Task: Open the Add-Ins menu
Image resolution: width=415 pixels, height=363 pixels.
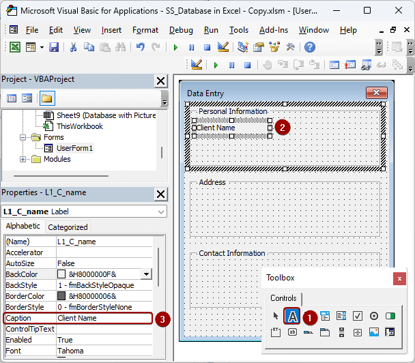Action: [x=274, y=30]
